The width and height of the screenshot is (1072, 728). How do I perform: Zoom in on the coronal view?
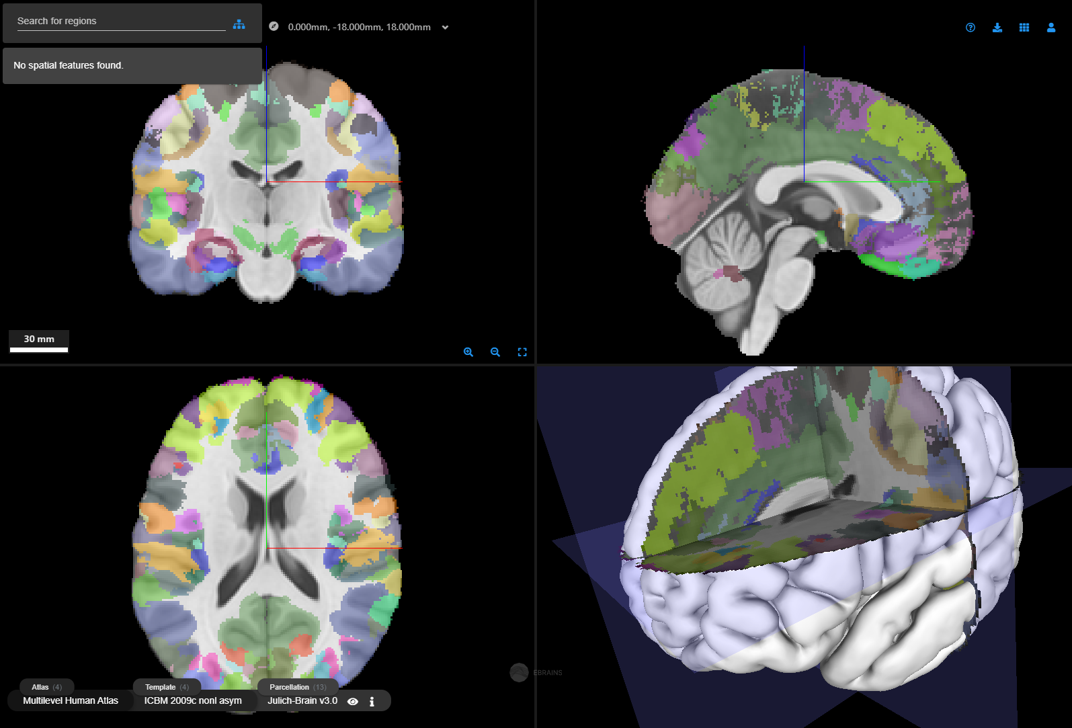pos(468,352)
